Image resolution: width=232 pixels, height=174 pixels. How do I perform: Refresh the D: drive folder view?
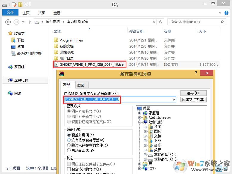160,22
